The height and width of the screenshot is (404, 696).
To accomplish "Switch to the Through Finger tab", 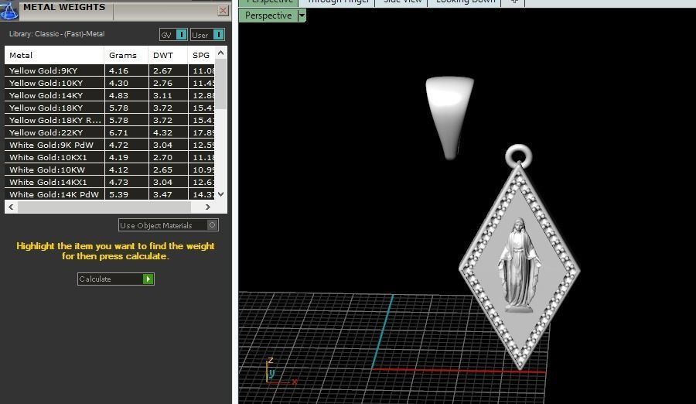I will [337, 2].
